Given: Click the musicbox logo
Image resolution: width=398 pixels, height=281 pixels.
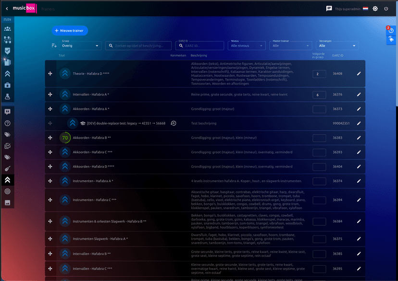Looking at the screenshot, I should click(x=25, y=8).
